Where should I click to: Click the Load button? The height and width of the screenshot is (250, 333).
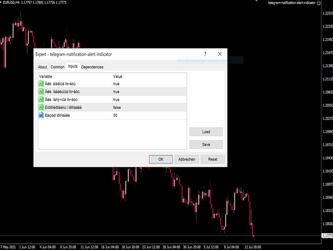click(x=206, y=132)
